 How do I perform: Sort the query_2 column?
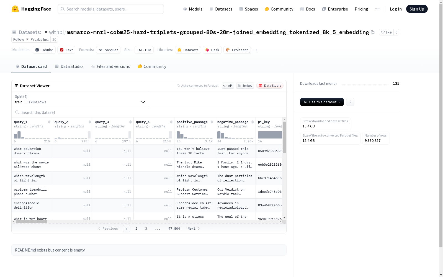pyautogui.click(x=90, y=122)
